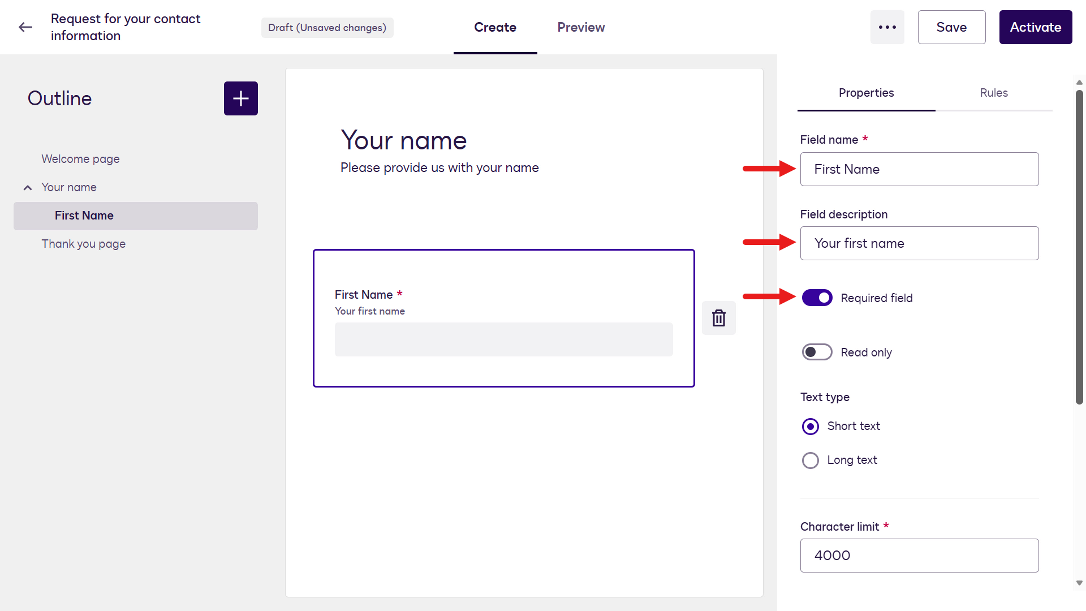The width and height of the screenshot is (1086, 611).
Task: Select Welcome page in the outline
Action: click(80, 159)
